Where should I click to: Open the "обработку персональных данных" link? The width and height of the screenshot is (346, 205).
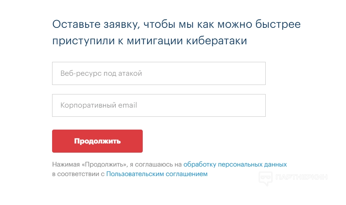pyautogui.click(x=235, y=164)
